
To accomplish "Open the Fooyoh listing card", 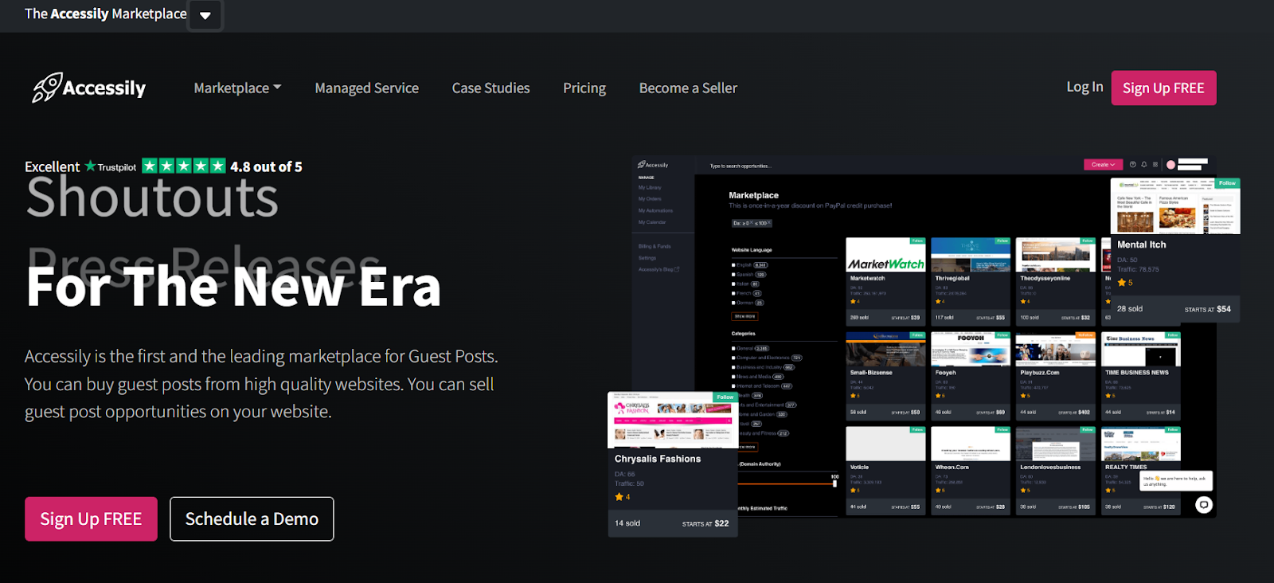I will pyautogui.click(x=971, y=376).
